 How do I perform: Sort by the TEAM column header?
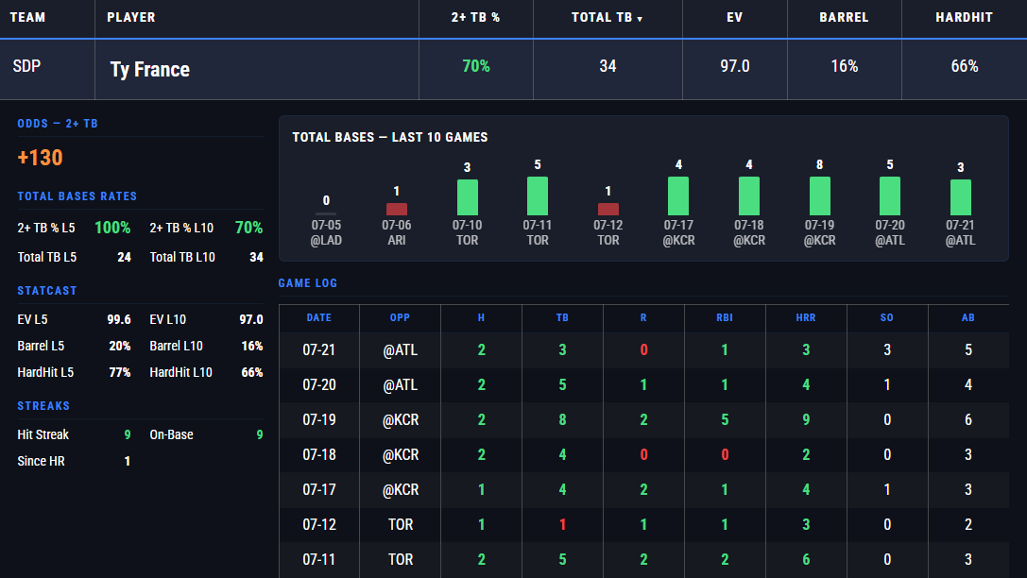[x=27, y=18]
